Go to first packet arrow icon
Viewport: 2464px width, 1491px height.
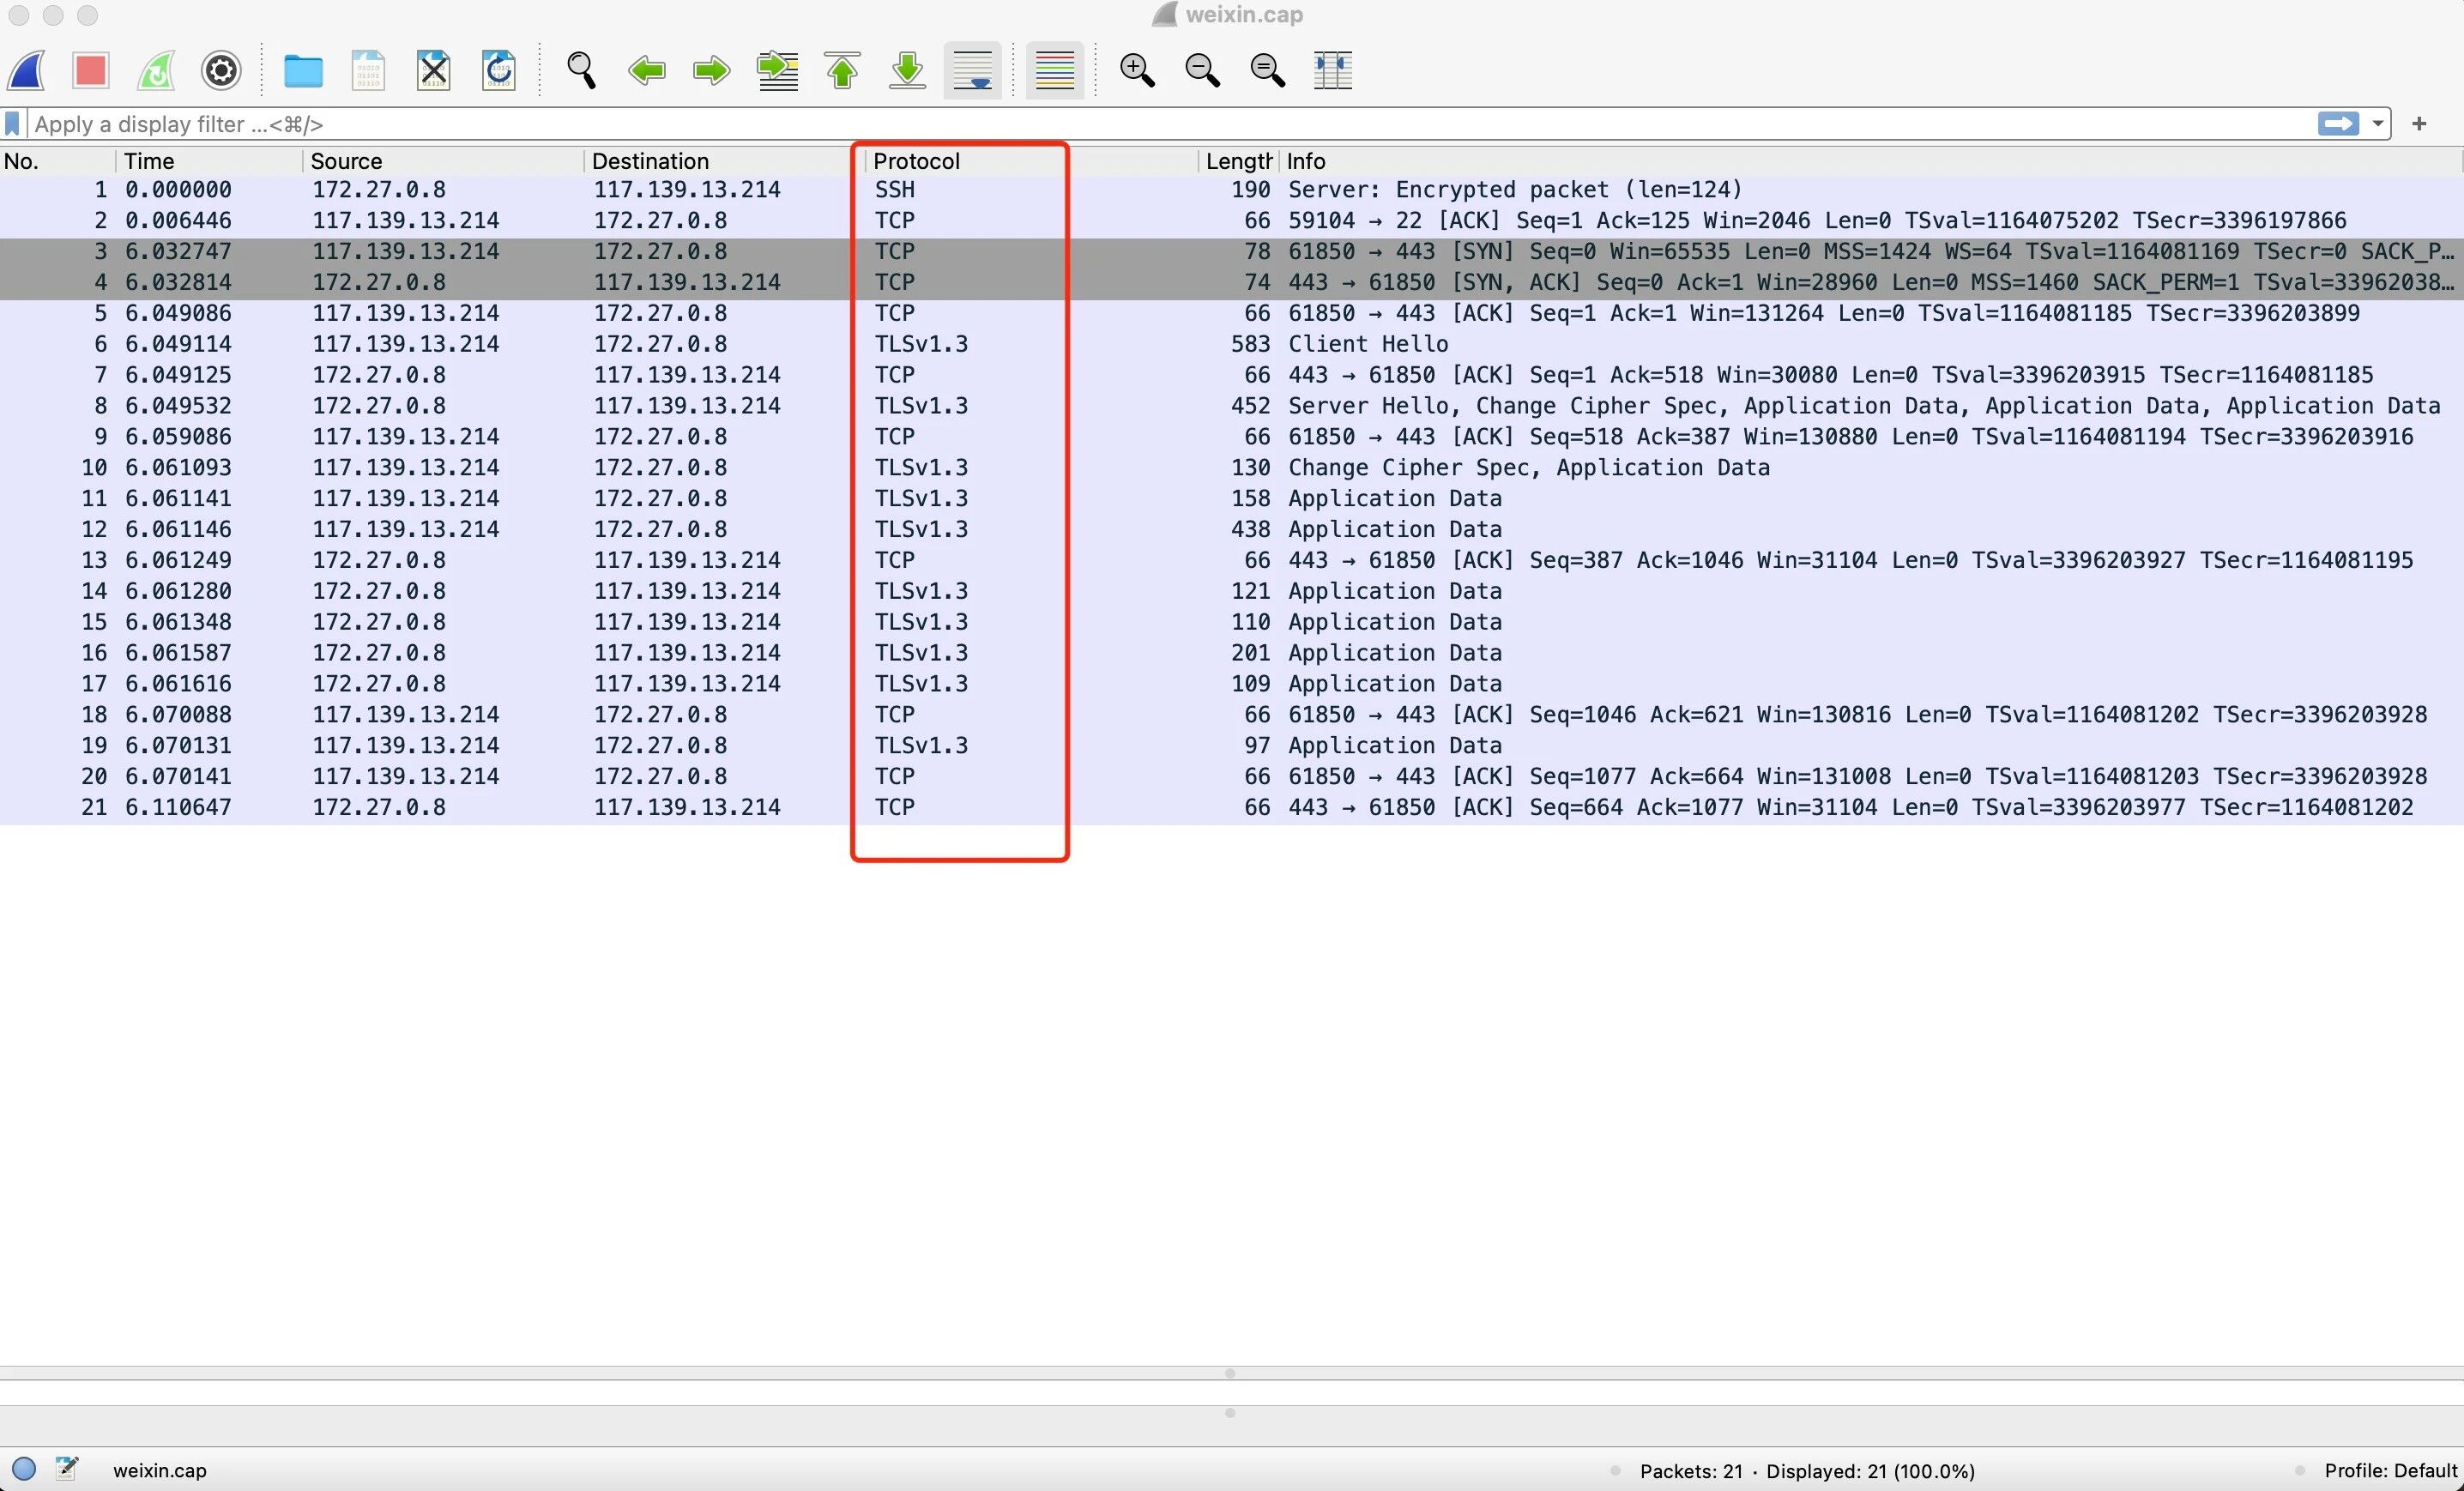coord(842,71)
